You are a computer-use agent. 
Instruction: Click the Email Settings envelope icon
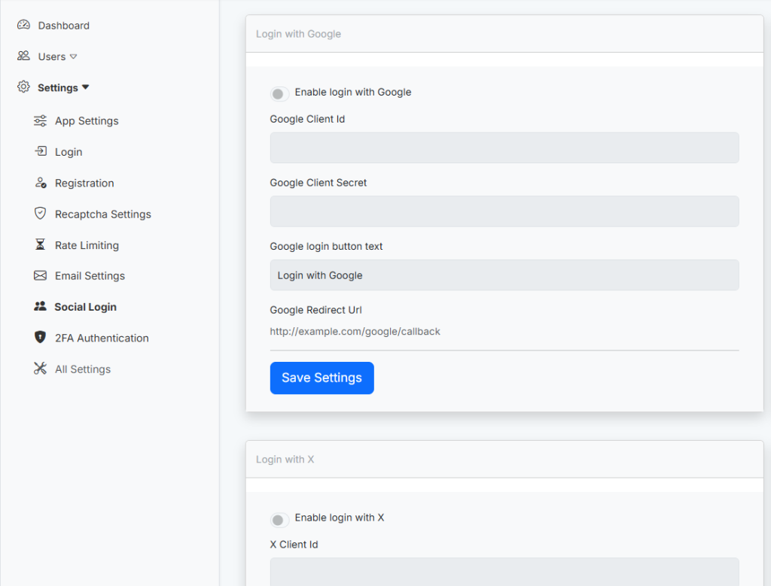click(x=41, y=275)
